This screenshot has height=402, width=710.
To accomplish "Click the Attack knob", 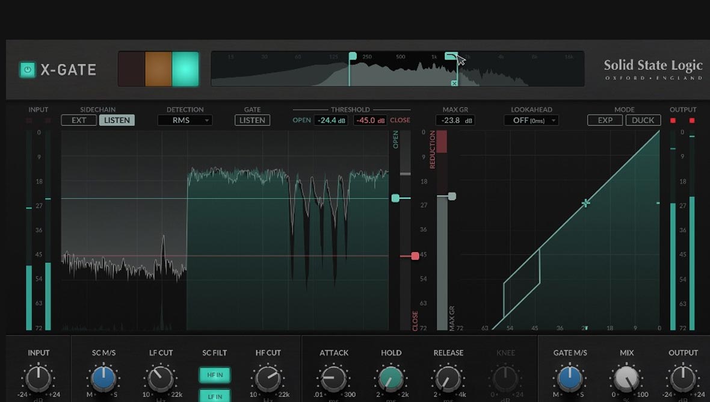I will tap(333, 379).
